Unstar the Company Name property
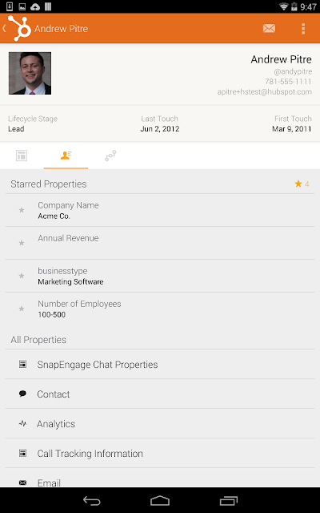Screen dimensions: 320x513 pyautogui.click(x=22, y=210)
